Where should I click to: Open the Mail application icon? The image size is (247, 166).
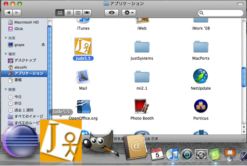83,76
